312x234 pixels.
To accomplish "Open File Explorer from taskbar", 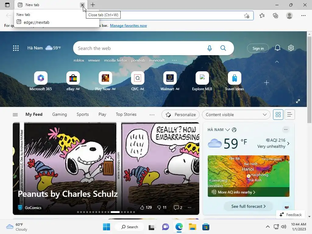I will [x=193, y=227].
